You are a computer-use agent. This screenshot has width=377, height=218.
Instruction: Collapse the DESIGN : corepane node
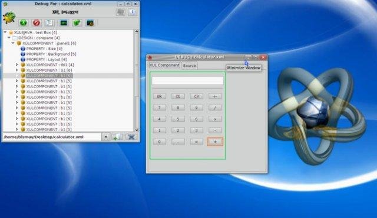pos(9,38)
